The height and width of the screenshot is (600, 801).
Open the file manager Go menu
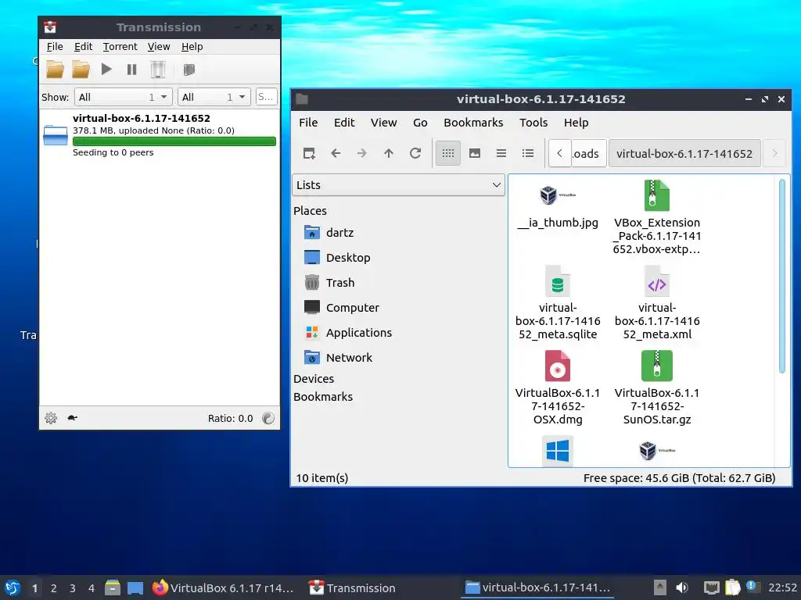coord(420,123)
